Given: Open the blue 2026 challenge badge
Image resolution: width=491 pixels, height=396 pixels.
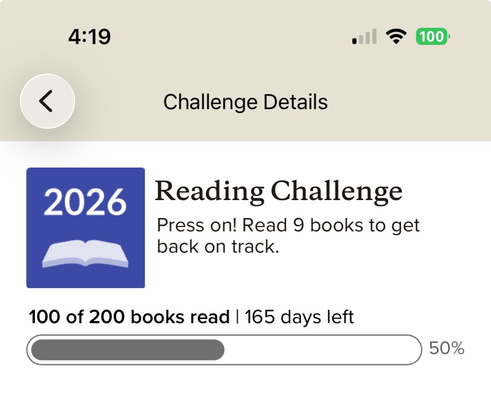Looking at the screenshot, I should pyautogui.click(x=85, y=228).
